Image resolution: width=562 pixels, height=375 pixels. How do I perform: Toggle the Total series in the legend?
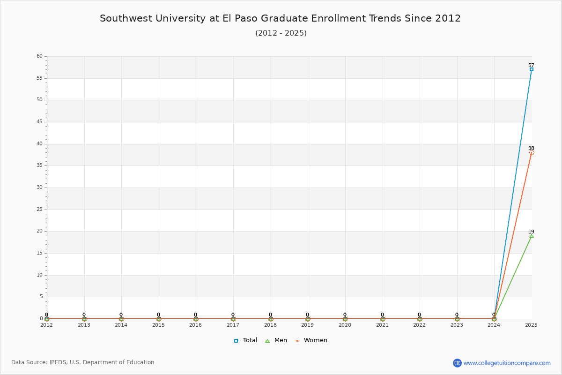click(245, 340)
